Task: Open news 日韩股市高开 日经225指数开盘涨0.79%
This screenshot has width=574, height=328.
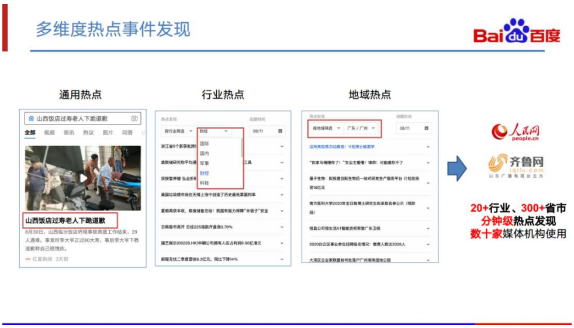Action: coord(196,227)
